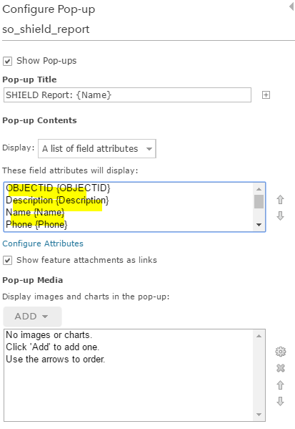The height and width of the screenshot is (429, 295).
Task: Select the OBJECTID field attribute
Action: click(x=58, y=188)
